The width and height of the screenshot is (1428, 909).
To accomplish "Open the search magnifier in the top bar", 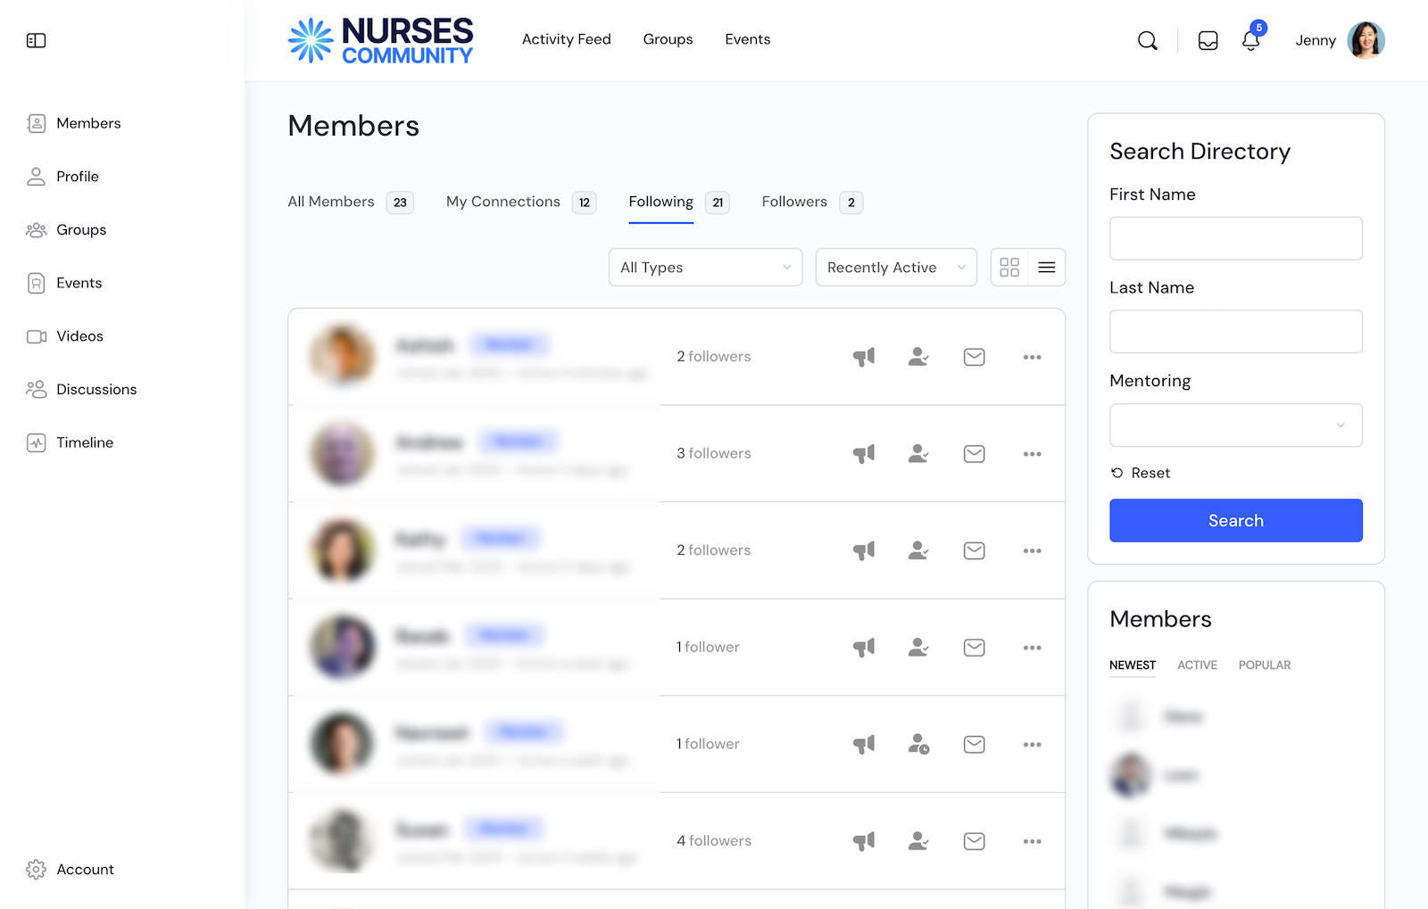I will point(1148,40).
